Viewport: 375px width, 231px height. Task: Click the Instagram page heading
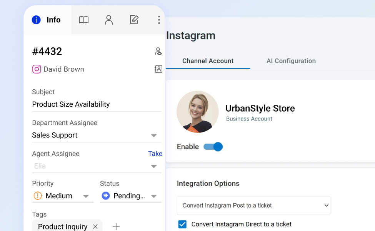191,35
